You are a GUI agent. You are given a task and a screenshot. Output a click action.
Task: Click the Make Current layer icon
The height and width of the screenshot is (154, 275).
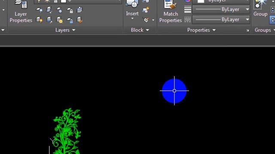click(x=80, y=10)
